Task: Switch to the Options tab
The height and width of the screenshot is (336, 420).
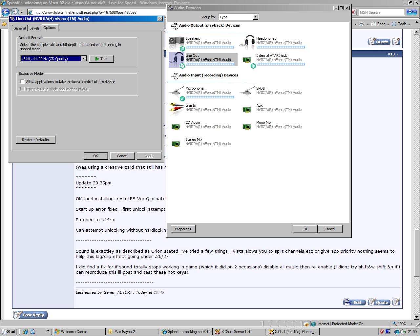Action: point(50,28)
